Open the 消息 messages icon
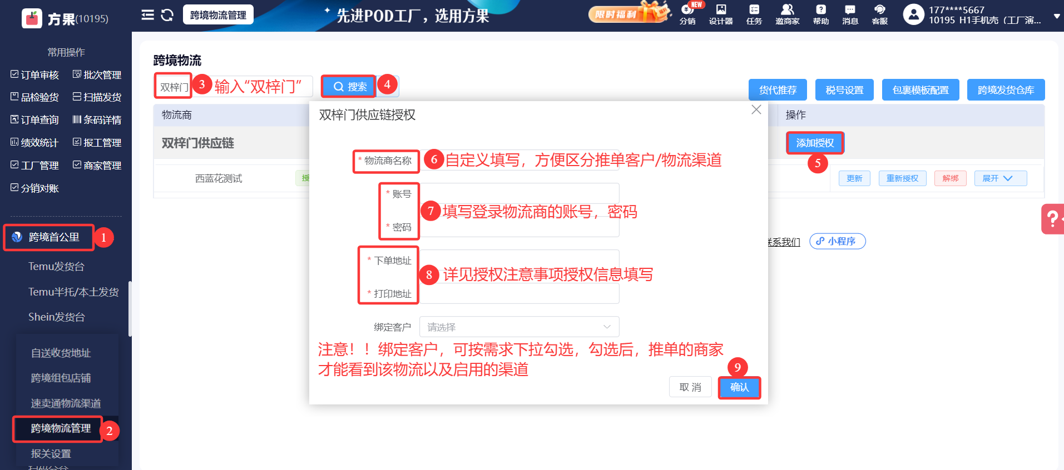This screenshot has height=470, width=1064. 850,14
